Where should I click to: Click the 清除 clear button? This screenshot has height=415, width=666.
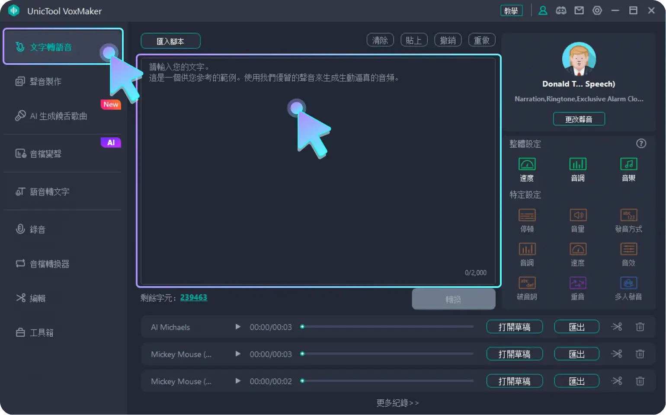tap(380, 40)
